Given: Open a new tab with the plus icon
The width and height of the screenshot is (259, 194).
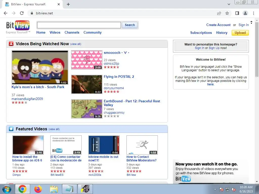Looking at the screenshot, I should click(68, 4).
